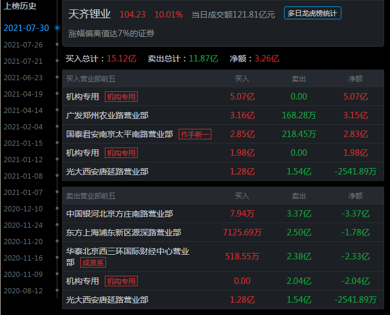Image resolution: width=390 pixels, height=315 pixels.
Task: Click the 卖出 column header in the buy table
Action: 299,79
